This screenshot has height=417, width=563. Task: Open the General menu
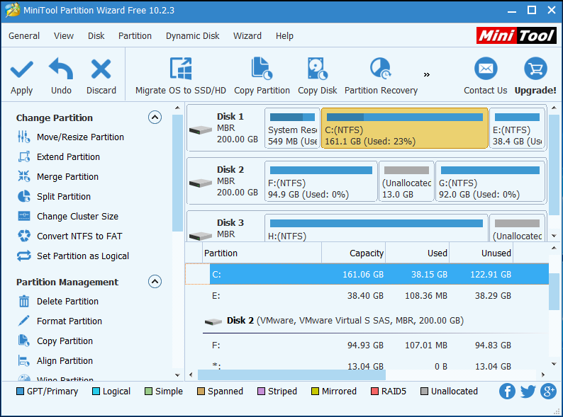24,36
